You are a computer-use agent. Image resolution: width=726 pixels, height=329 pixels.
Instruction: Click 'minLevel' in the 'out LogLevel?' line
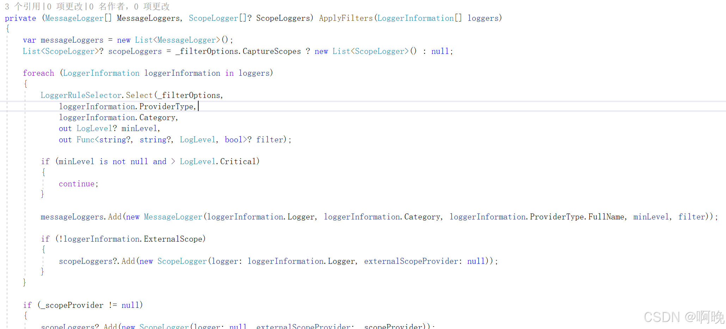[139, 129]
